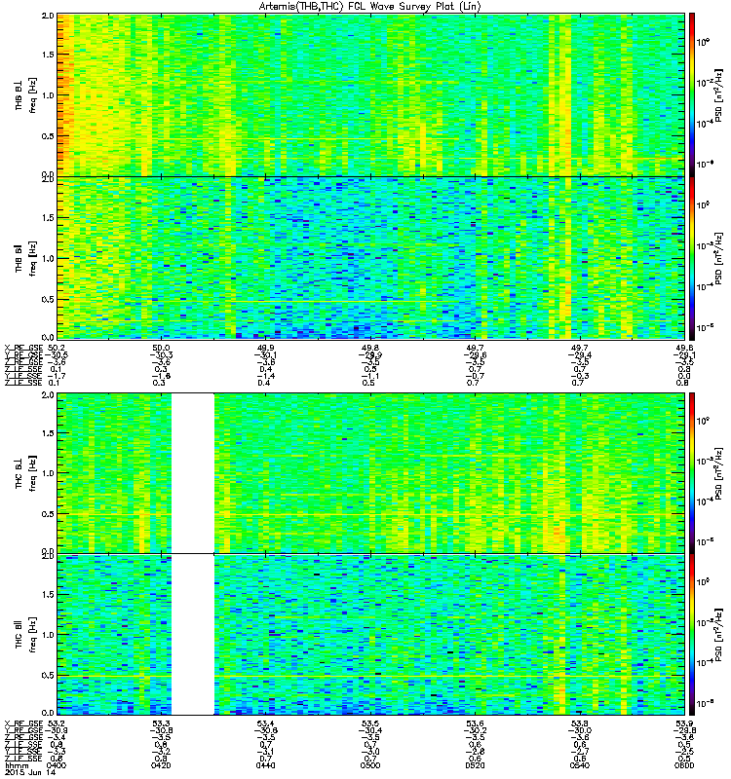Click the THC X_RE_GSE value 53.9

(x=684, y=723)
